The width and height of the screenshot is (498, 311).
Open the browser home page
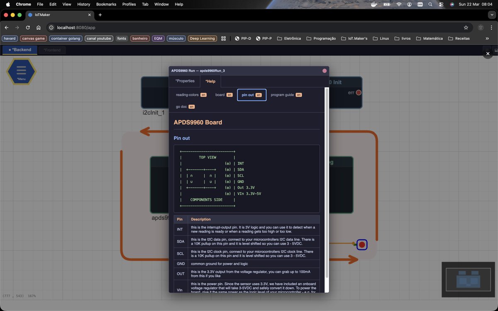point(39,27)
